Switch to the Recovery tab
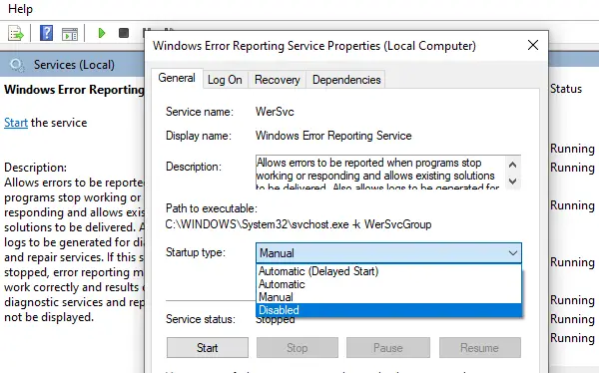 277,80
